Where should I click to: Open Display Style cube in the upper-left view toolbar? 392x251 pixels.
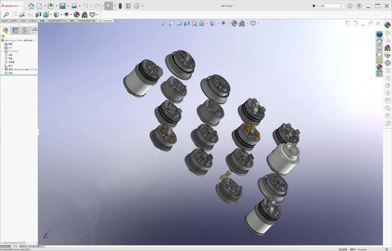pos(56,14)
